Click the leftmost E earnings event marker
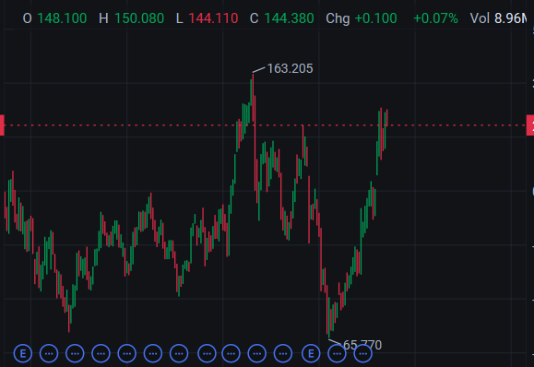This screenshot has height=367, width=534. tap(23, 354)
